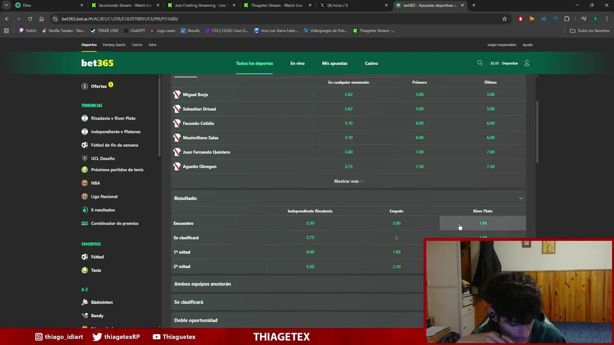
Task: Switch to Todos los deportes tab
Action: [254, 63]
